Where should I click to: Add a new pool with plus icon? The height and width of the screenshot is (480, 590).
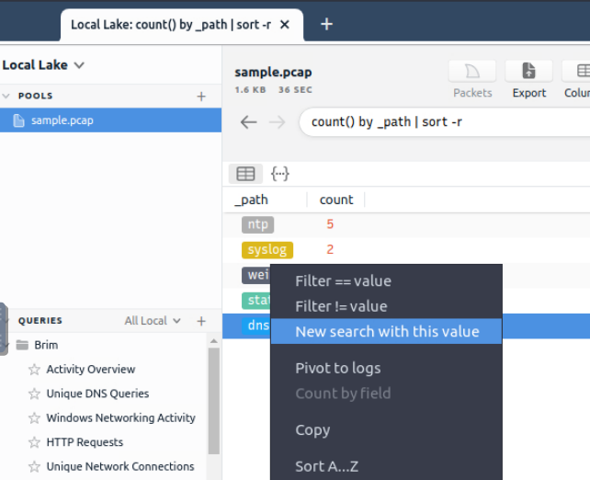201,96
